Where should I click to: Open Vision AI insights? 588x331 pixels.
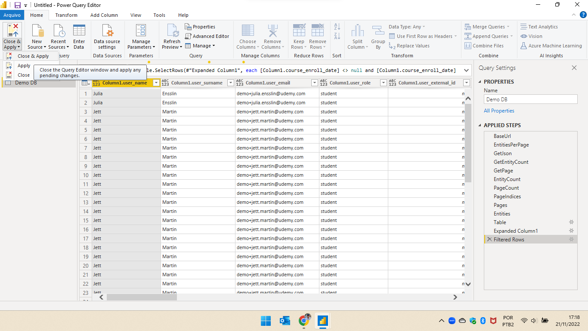coord(531,36)
